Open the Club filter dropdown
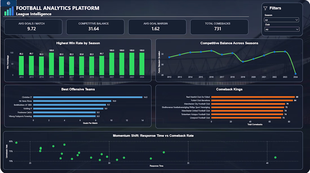 (x=282, y=29)
